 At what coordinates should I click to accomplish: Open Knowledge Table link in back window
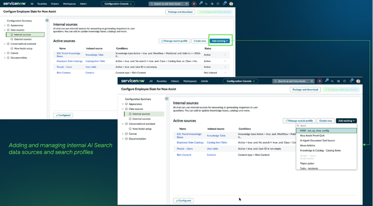(94, 55)
